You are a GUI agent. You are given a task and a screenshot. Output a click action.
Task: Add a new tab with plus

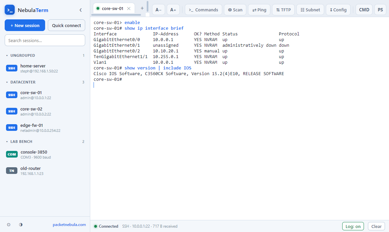pyautogui.click(x=142, y=8)
